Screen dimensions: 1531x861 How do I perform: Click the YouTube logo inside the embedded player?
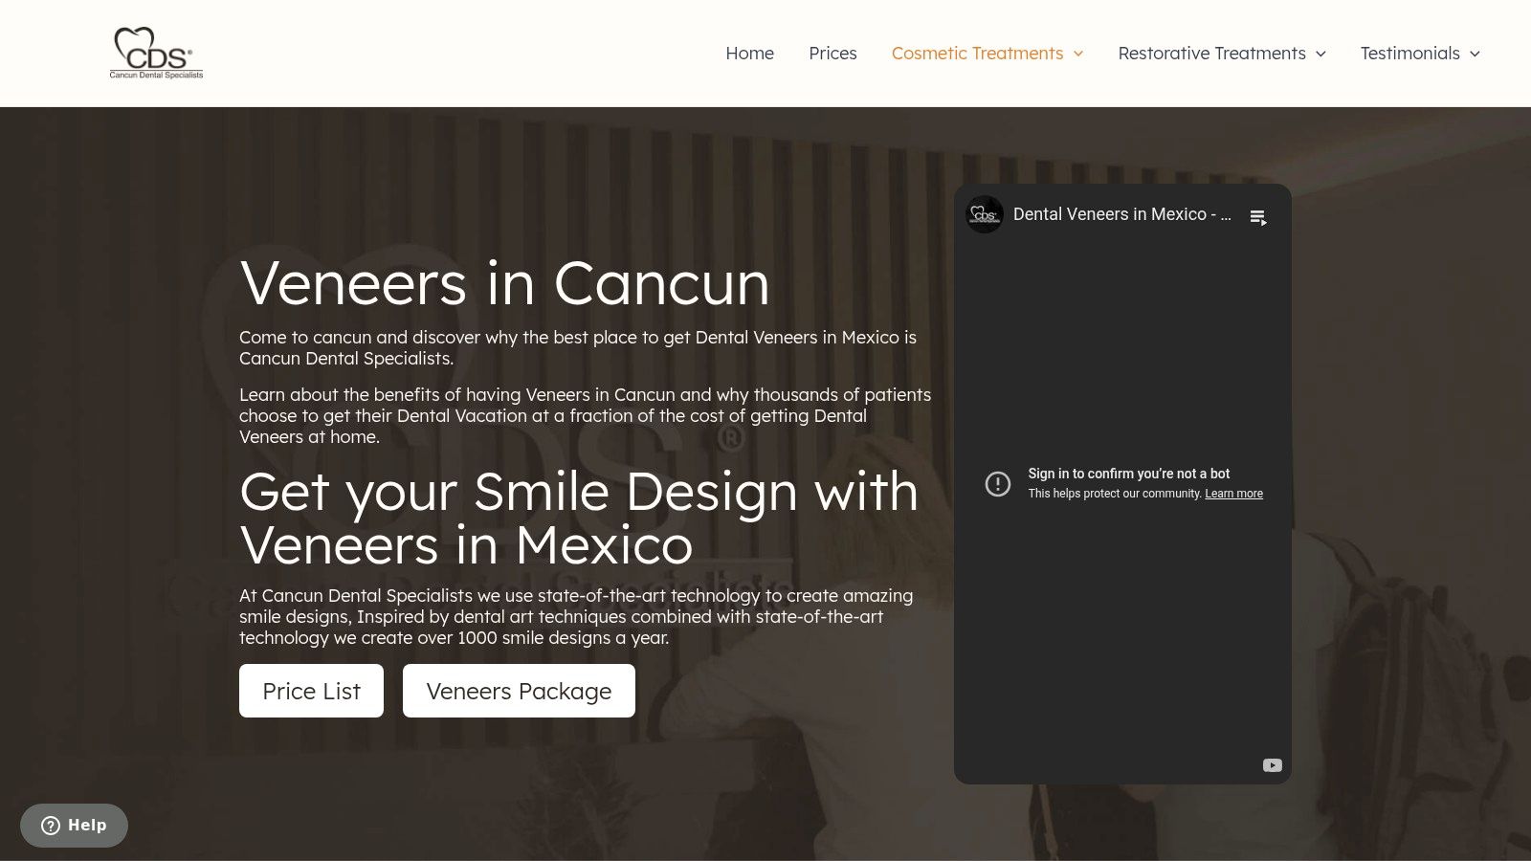pos(1272,764)
